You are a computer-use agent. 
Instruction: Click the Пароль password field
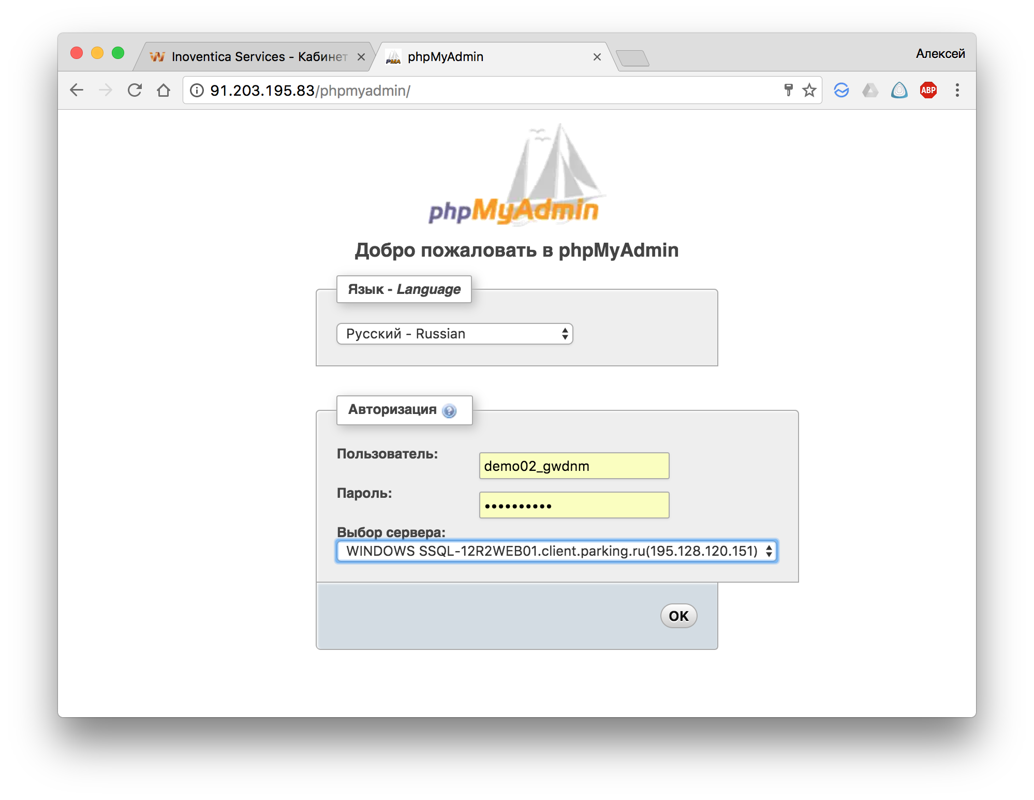coord(574,505)
